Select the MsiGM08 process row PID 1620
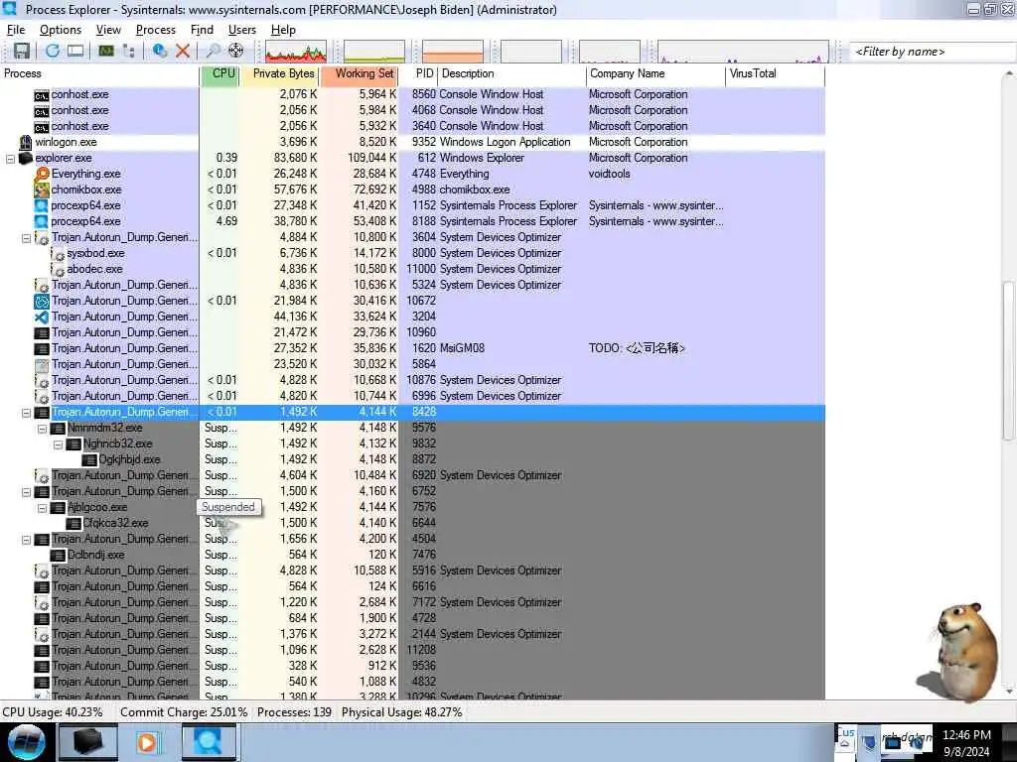 click(x=412, y=348)
